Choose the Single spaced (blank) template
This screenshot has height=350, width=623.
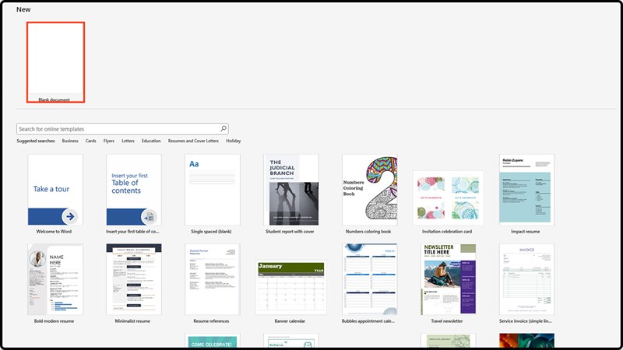click(213, 190)
